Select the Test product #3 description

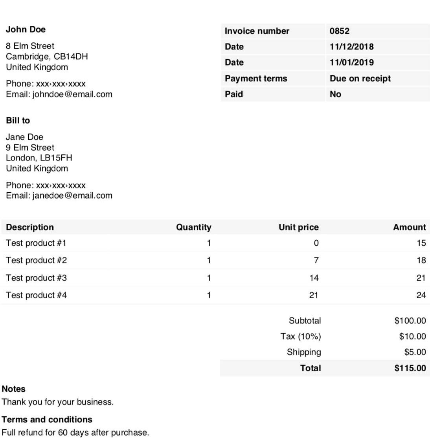(x=37, y=278)
